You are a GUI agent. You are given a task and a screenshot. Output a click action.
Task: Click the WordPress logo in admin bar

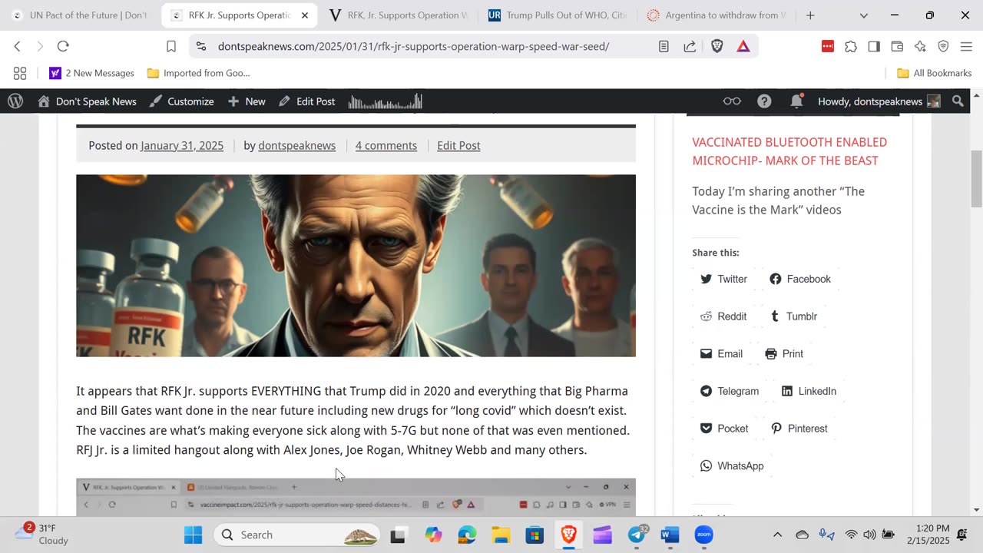(x=15, y=101)
